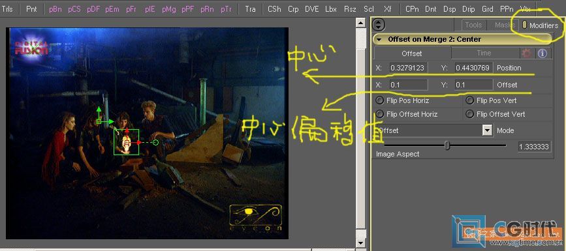The height and width of the screenshot is (251, 566).
Task: Enable Flip Offset Vert option
Action: pos(469,114)
